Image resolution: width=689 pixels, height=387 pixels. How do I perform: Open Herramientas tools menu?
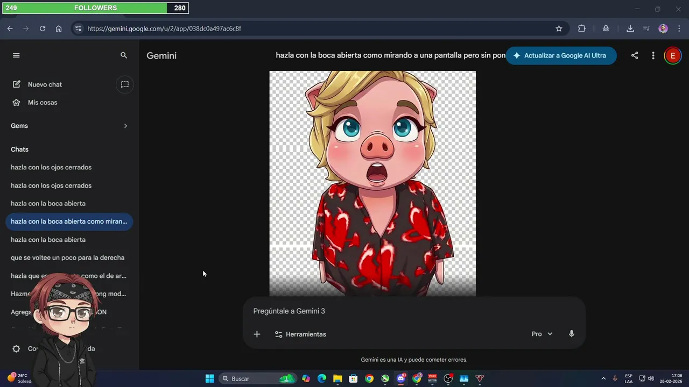(x=300, y=334)
